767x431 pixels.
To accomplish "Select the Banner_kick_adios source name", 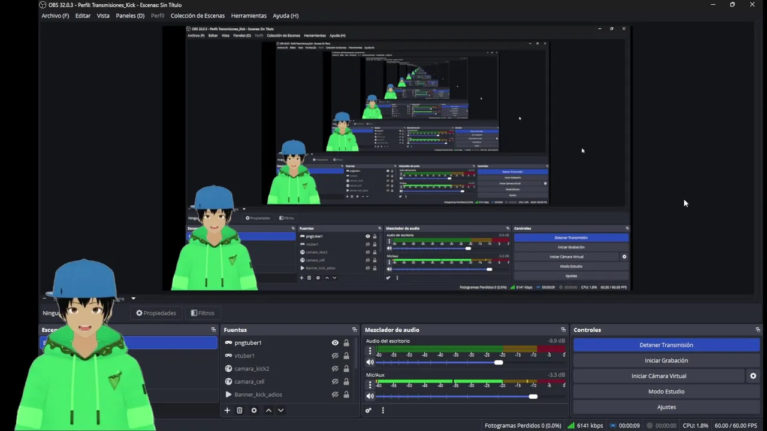I will pyautogui.click(x=258, y=394).
